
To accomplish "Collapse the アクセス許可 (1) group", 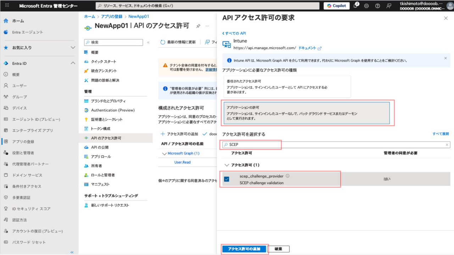I will click(227, 165).
